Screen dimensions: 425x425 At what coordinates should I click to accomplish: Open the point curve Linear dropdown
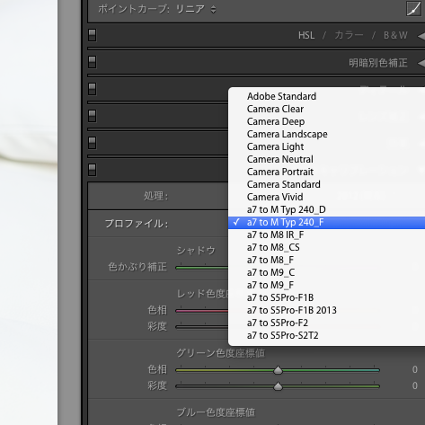click(x=196, y=9)
